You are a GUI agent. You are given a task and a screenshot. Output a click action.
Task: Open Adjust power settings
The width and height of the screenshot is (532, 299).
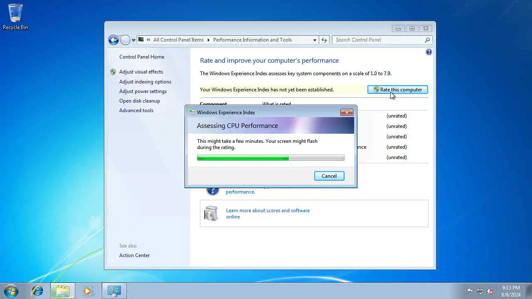coord(143,91)
